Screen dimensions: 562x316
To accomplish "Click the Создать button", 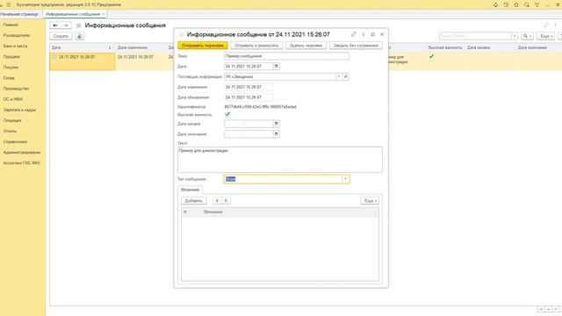I will pyautogui.click(x=61, y=36).
